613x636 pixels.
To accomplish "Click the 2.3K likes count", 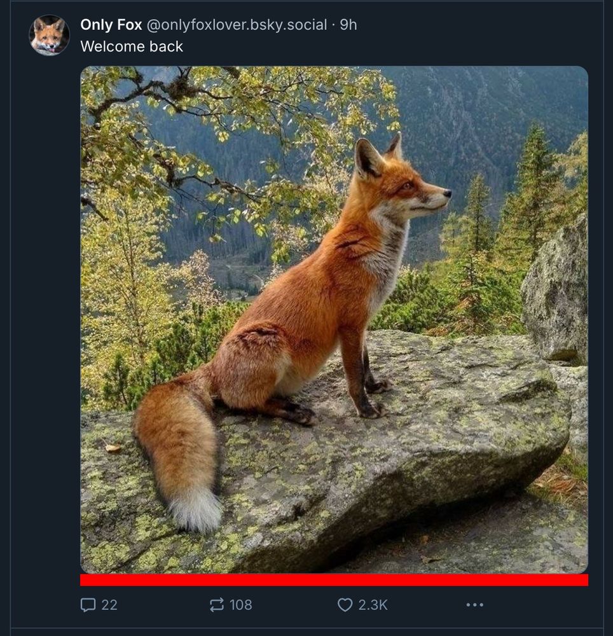I will [x=373, y=605].
